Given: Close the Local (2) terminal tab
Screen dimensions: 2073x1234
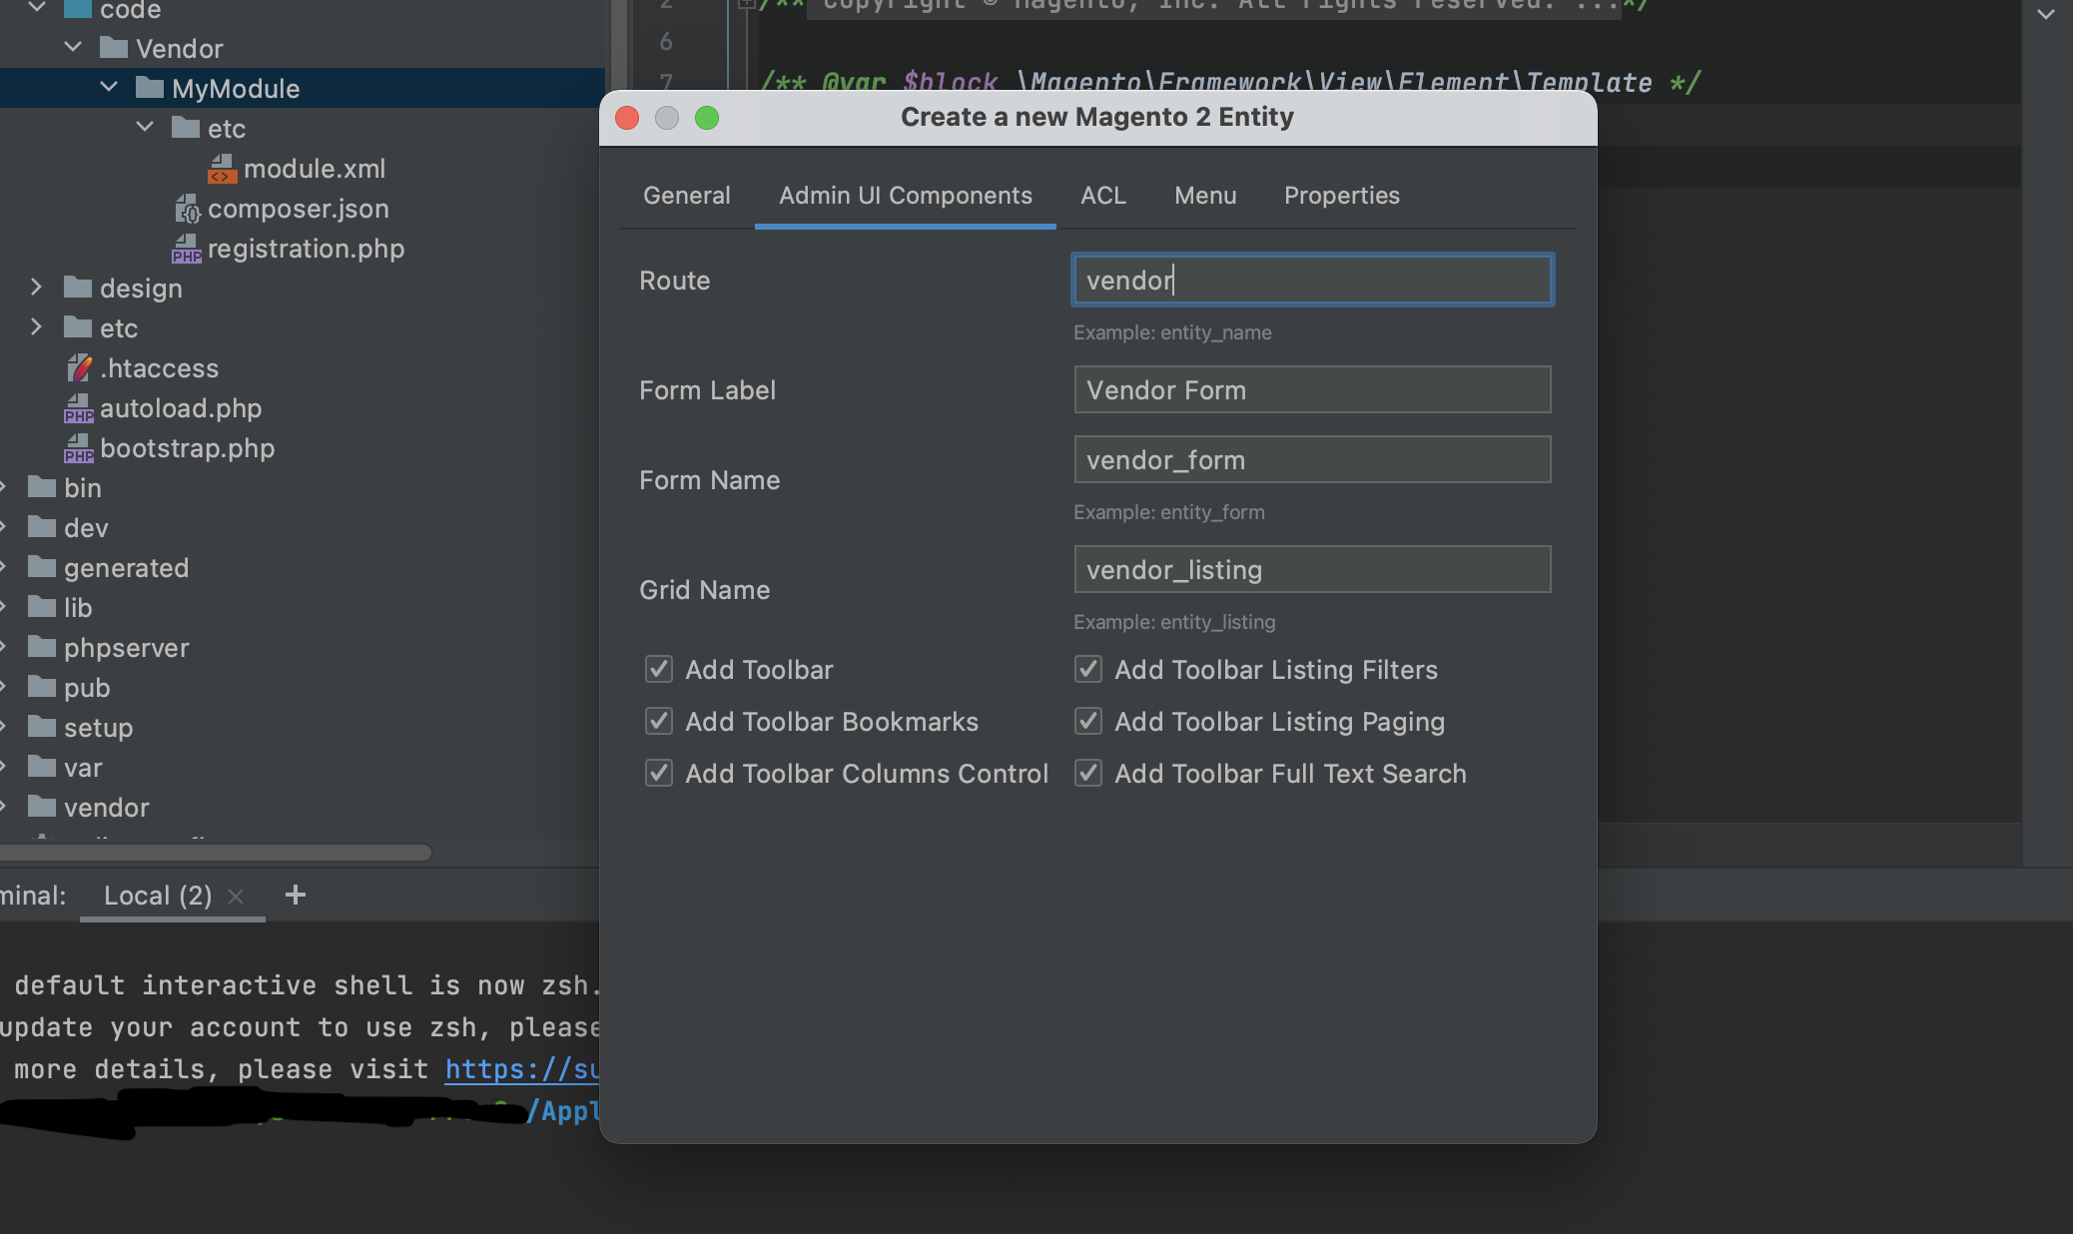Looking at the screenshot, I should pos(236,897).
